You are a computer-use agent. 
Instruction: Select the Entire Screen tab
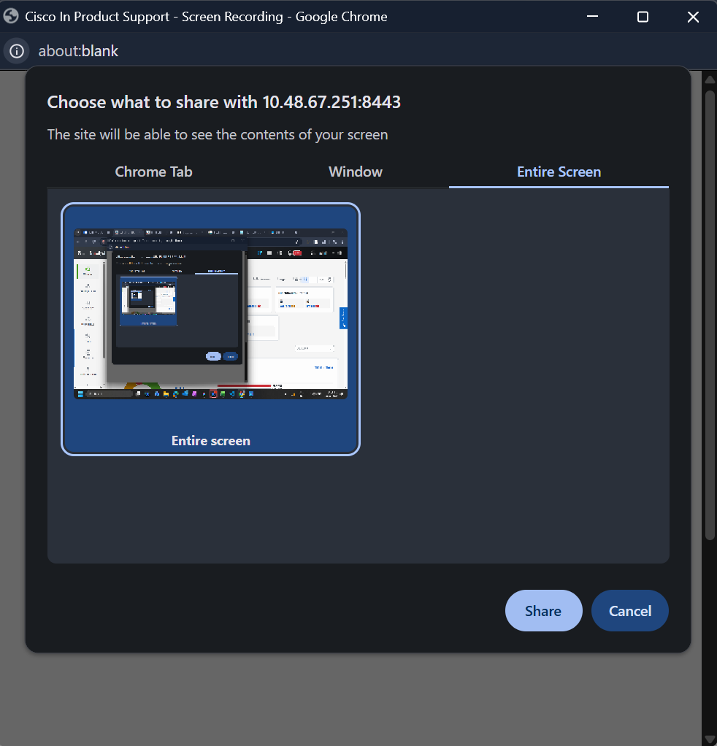(559, 172)
